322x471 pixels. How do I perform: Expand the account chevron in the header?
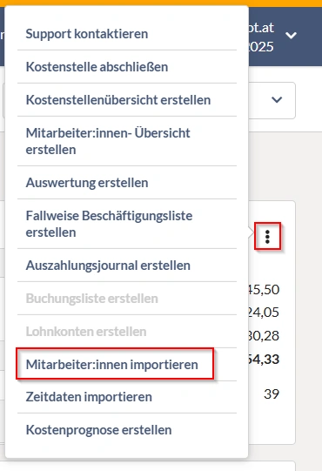click(291, 36)
